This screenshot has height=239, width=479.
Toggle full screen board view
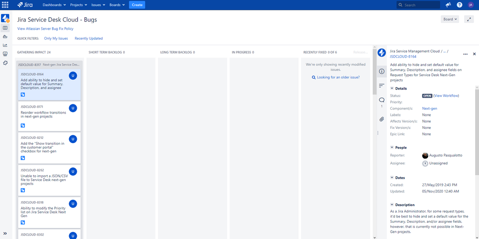point(469,19)
